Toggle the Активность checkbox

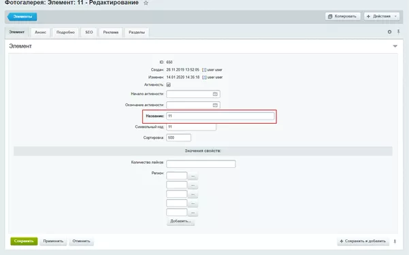(169, 85)
